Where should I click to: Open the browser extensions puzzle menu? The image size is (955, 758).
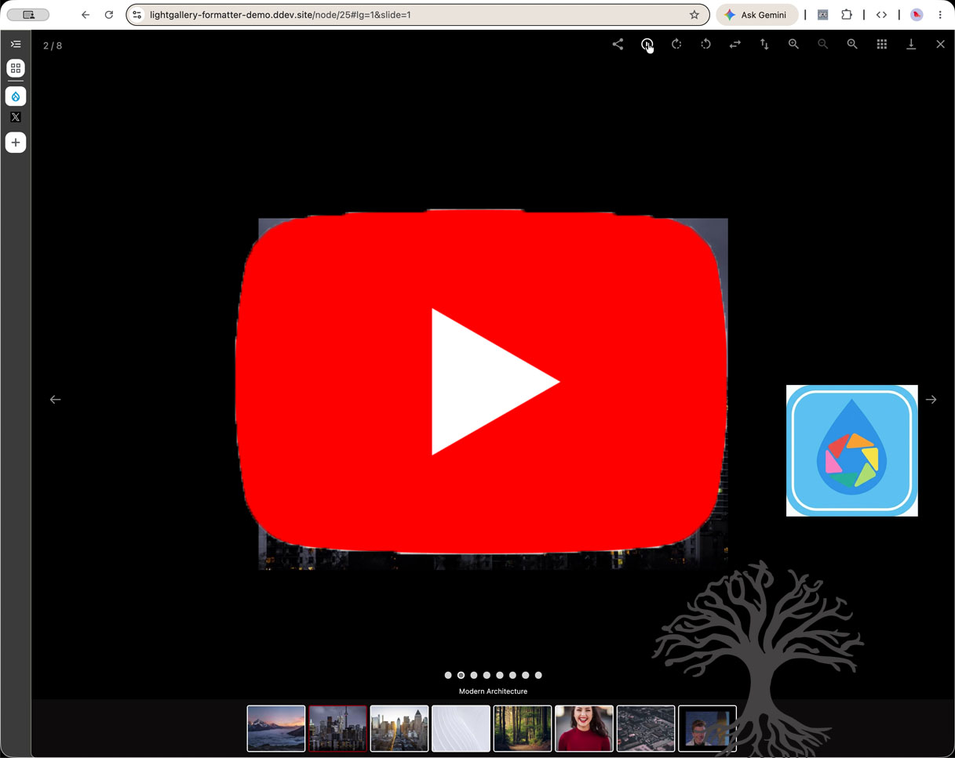tap(847, 15)
